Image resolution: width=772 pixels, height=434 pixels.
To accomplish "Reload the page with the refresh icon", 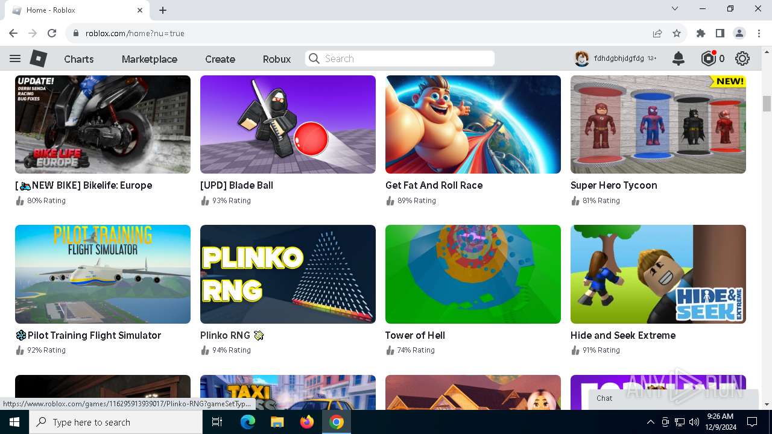I will 52,33.
